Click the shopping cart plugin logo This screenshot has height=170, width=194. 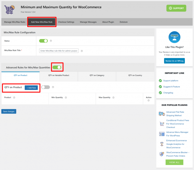pos(9,10)
